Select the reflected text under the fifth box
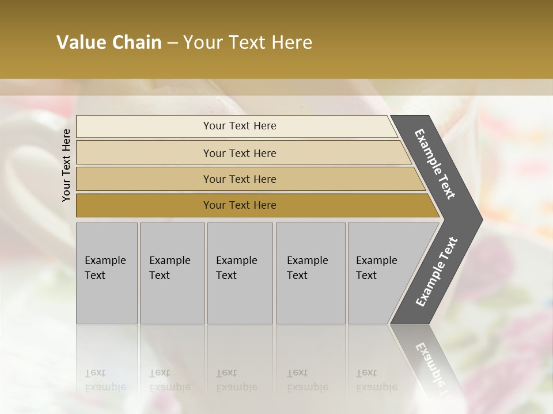The image size is (553, 414). click(376, 381)
